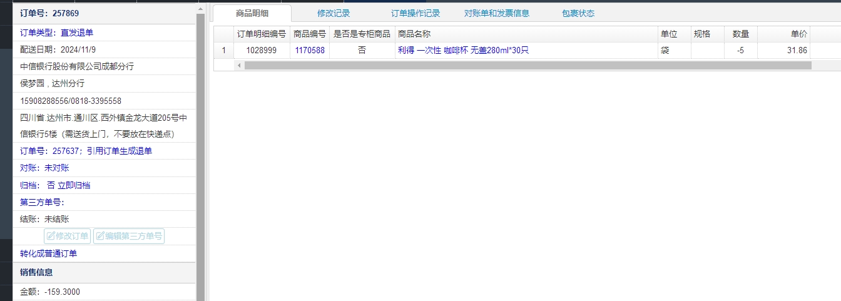Image resolution: width=841 pixels, height=301 pixels.
Task: Click the 商品名称 column header
Action: pos(526,34)
